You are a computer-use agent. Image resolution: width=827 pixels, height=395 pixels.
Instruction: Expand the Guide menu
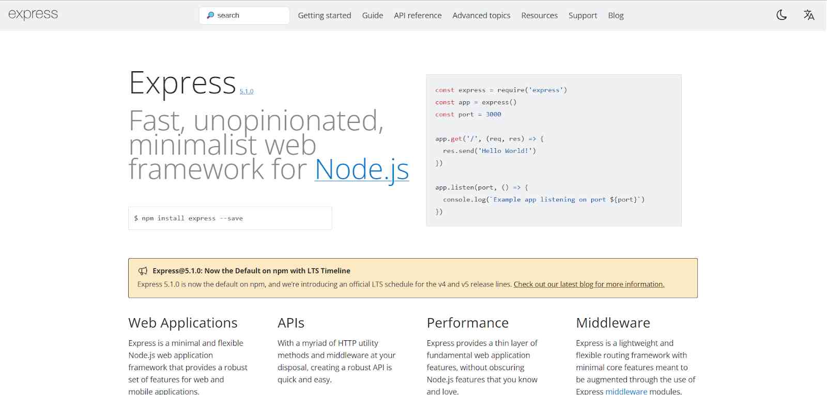372,15
